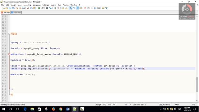Open the View menu
199x112 pixels.
tap(20, 5)
